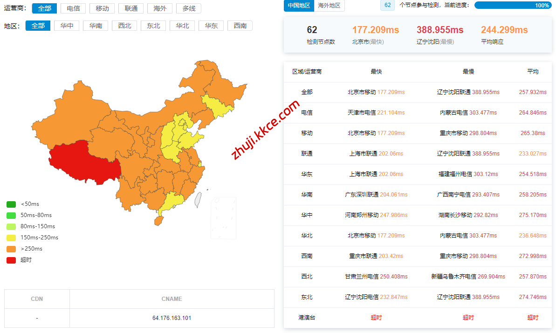Select the 西北 region filter
556x333 pixels.
click(124, 26)
